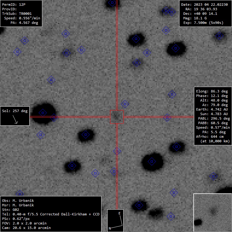This screenshot has height=232, width=232.
Task: Select the 'Sol: 257 deg' label
Action: point(15,111)
